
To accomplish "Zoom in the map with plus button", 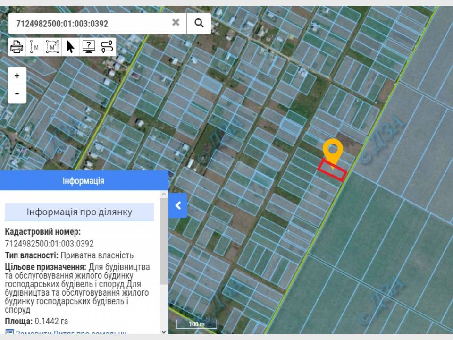I will tap(17, 76).
